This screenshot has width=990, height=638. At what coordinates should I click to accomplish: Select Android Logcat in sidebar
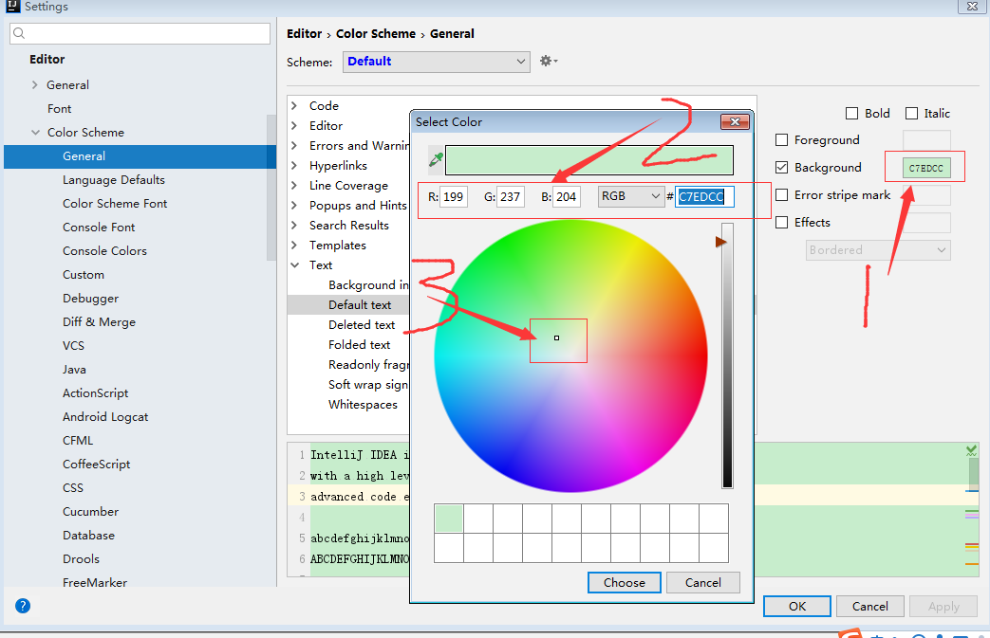(x=105, y=417)
